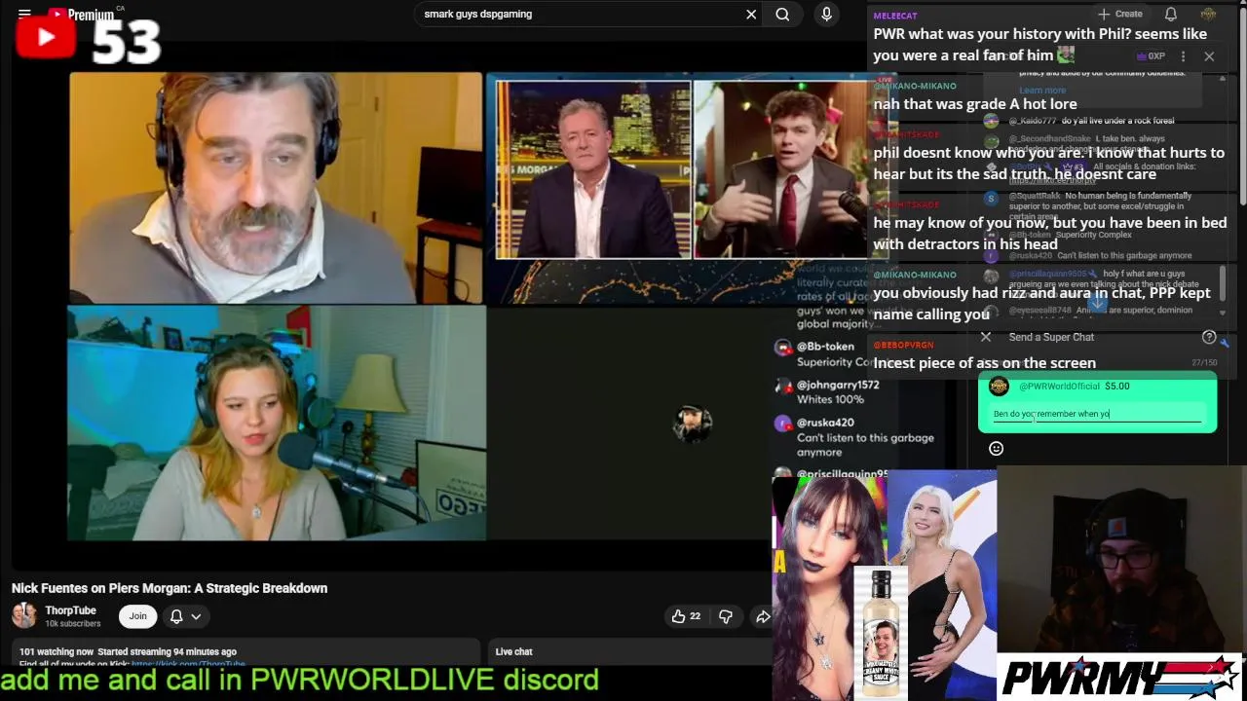Open the Create upload menu
The width and height of the screenshot is (1247, 701).
pyautogui.click(x=1119, y=14)
